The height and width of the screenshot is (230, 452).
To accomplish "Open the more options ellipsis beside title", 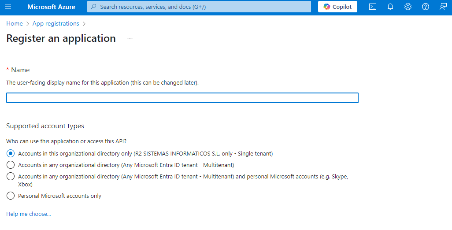I will point(130,38).
